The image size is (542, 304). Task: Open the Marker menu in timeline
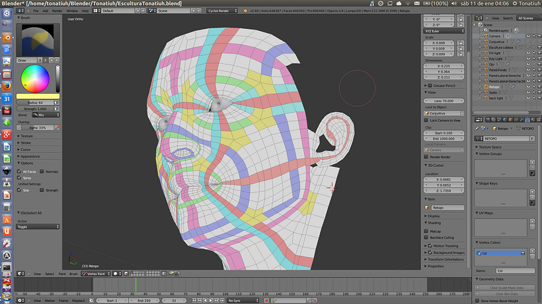[x=50, y=301]
